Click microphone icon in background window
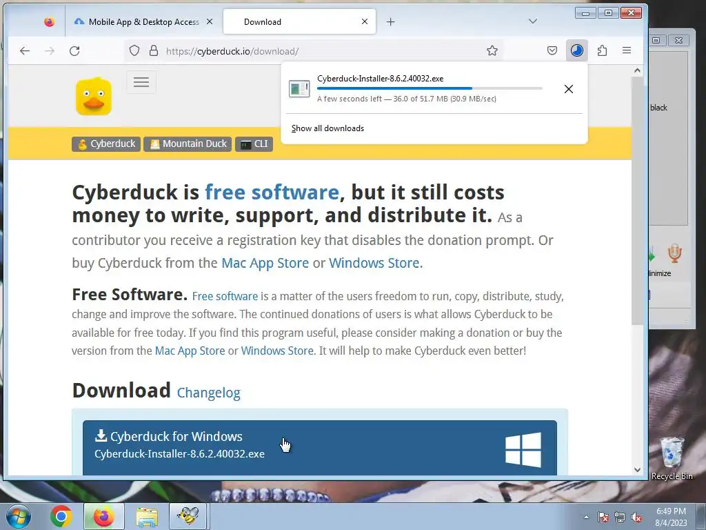 (x=674, y=254)
